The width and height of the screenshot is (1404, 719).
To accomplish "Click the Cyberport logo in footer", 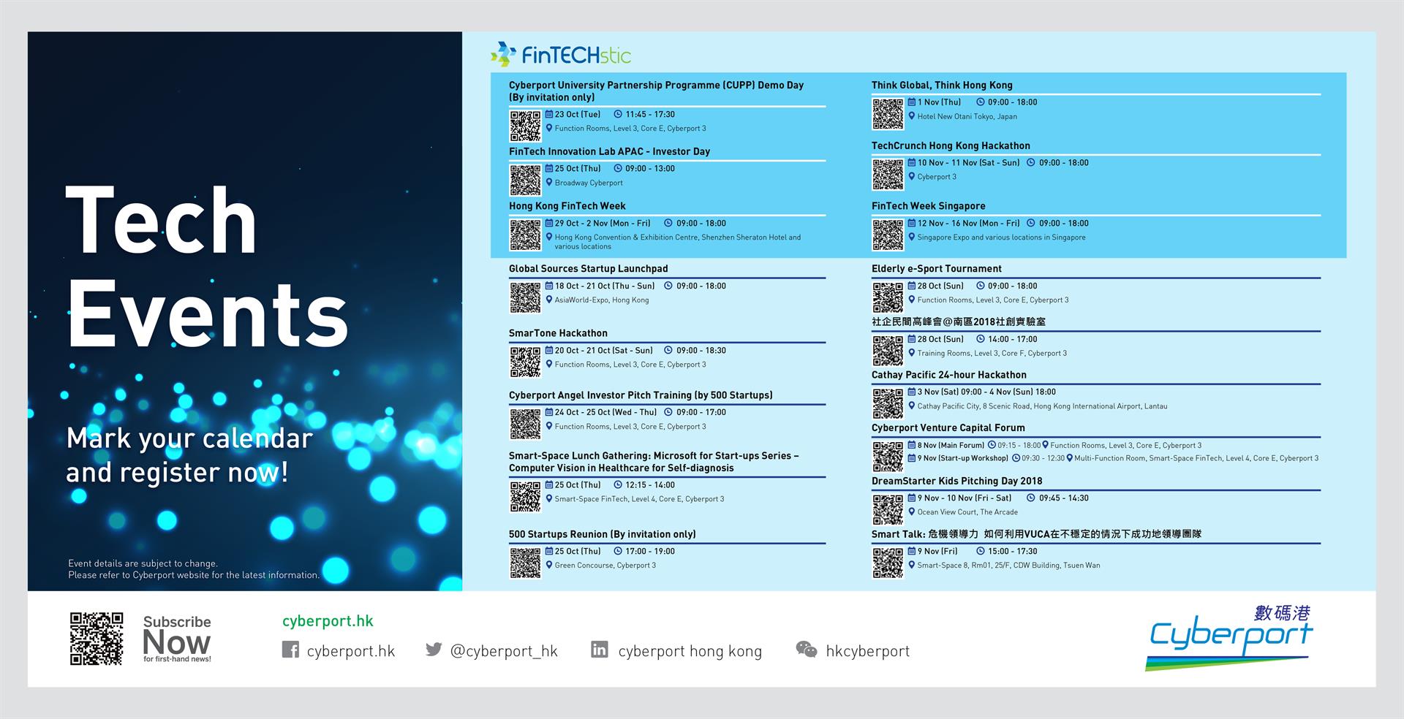I will (x=1230, y=637).
